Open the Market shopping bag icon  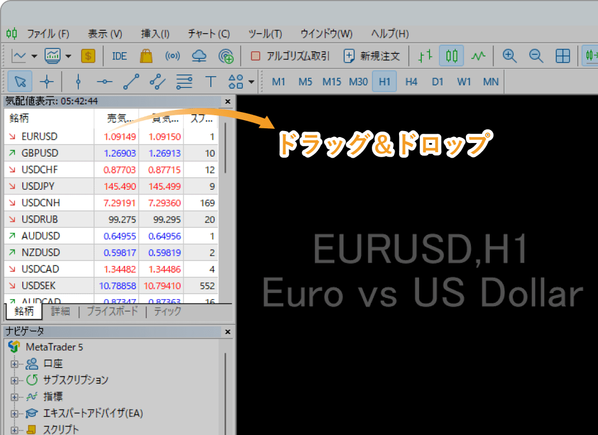[146, 56]
